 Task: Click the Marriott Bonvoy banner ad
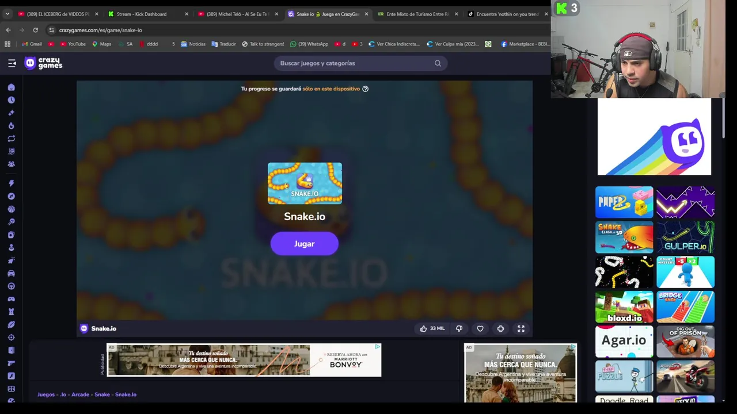[244, 360]
